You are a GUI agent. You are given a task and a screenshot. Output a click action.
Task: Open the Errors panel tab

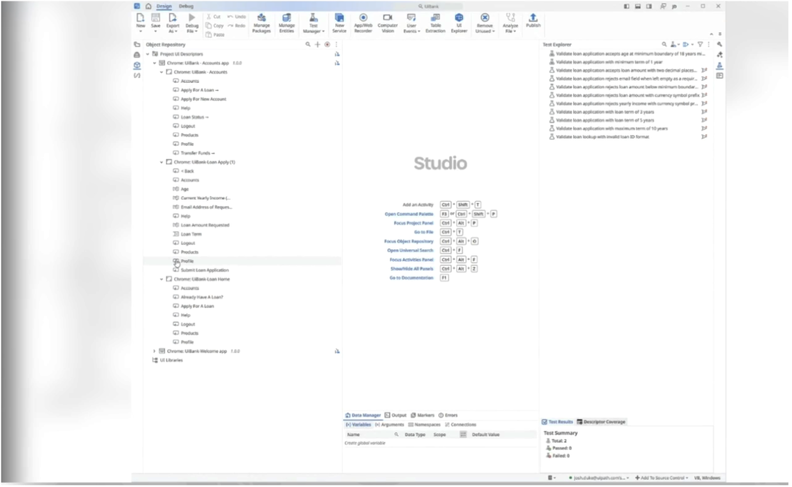pyautogui.click(x=448, y=415)
